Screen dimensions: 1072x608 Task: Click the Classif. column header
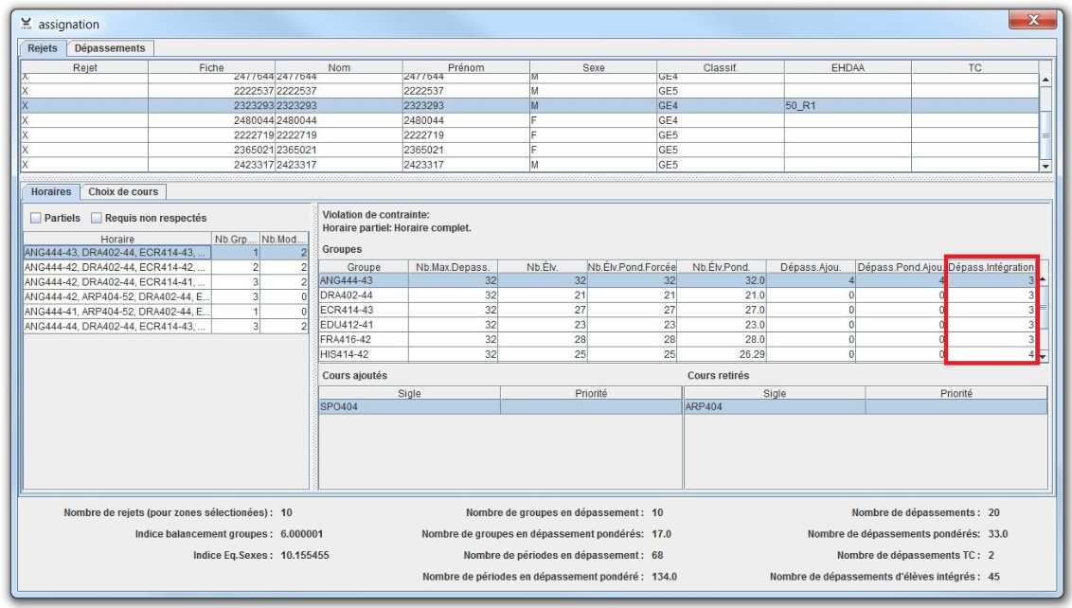[x=720, y=67]
